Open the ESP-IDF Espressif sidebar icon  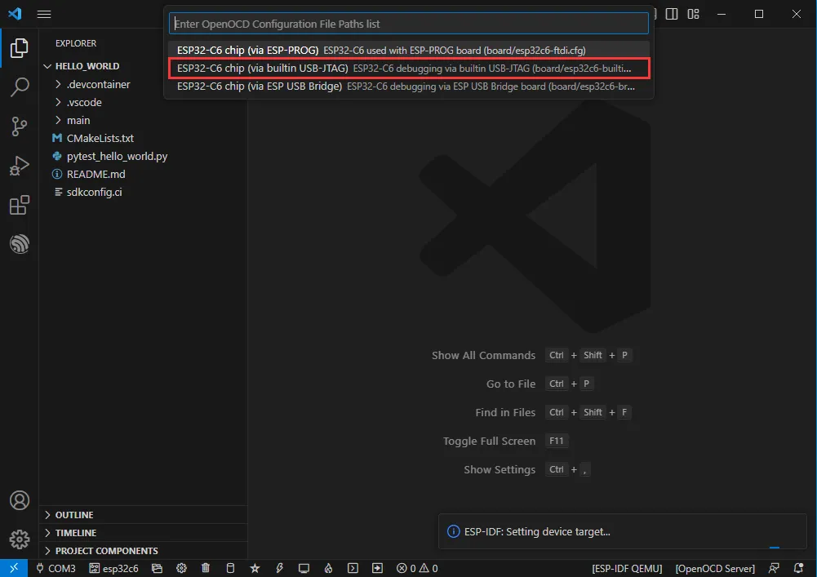point(19,244)
